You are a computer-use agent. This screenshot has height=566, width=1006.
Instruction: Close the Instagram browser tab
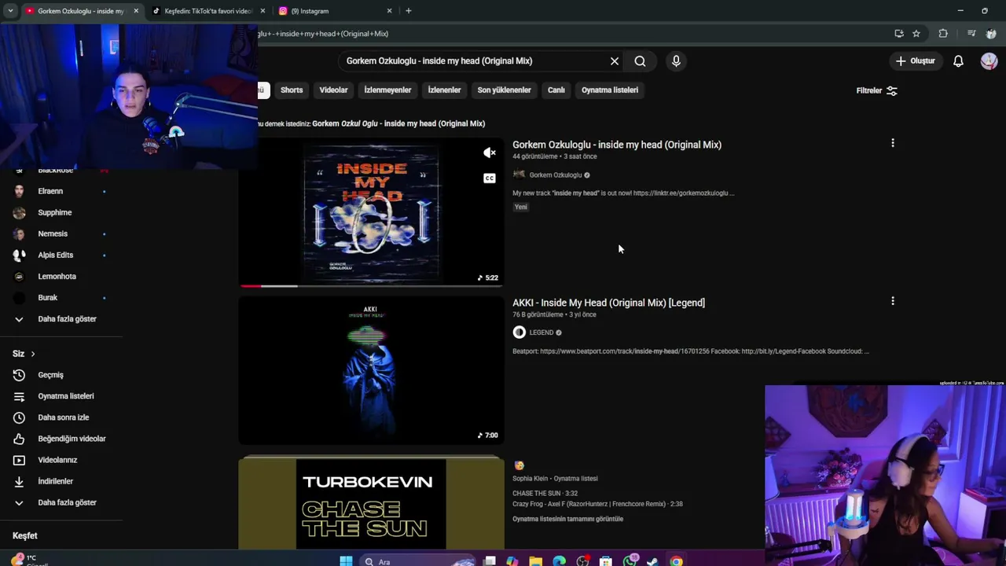click(389, 11)
